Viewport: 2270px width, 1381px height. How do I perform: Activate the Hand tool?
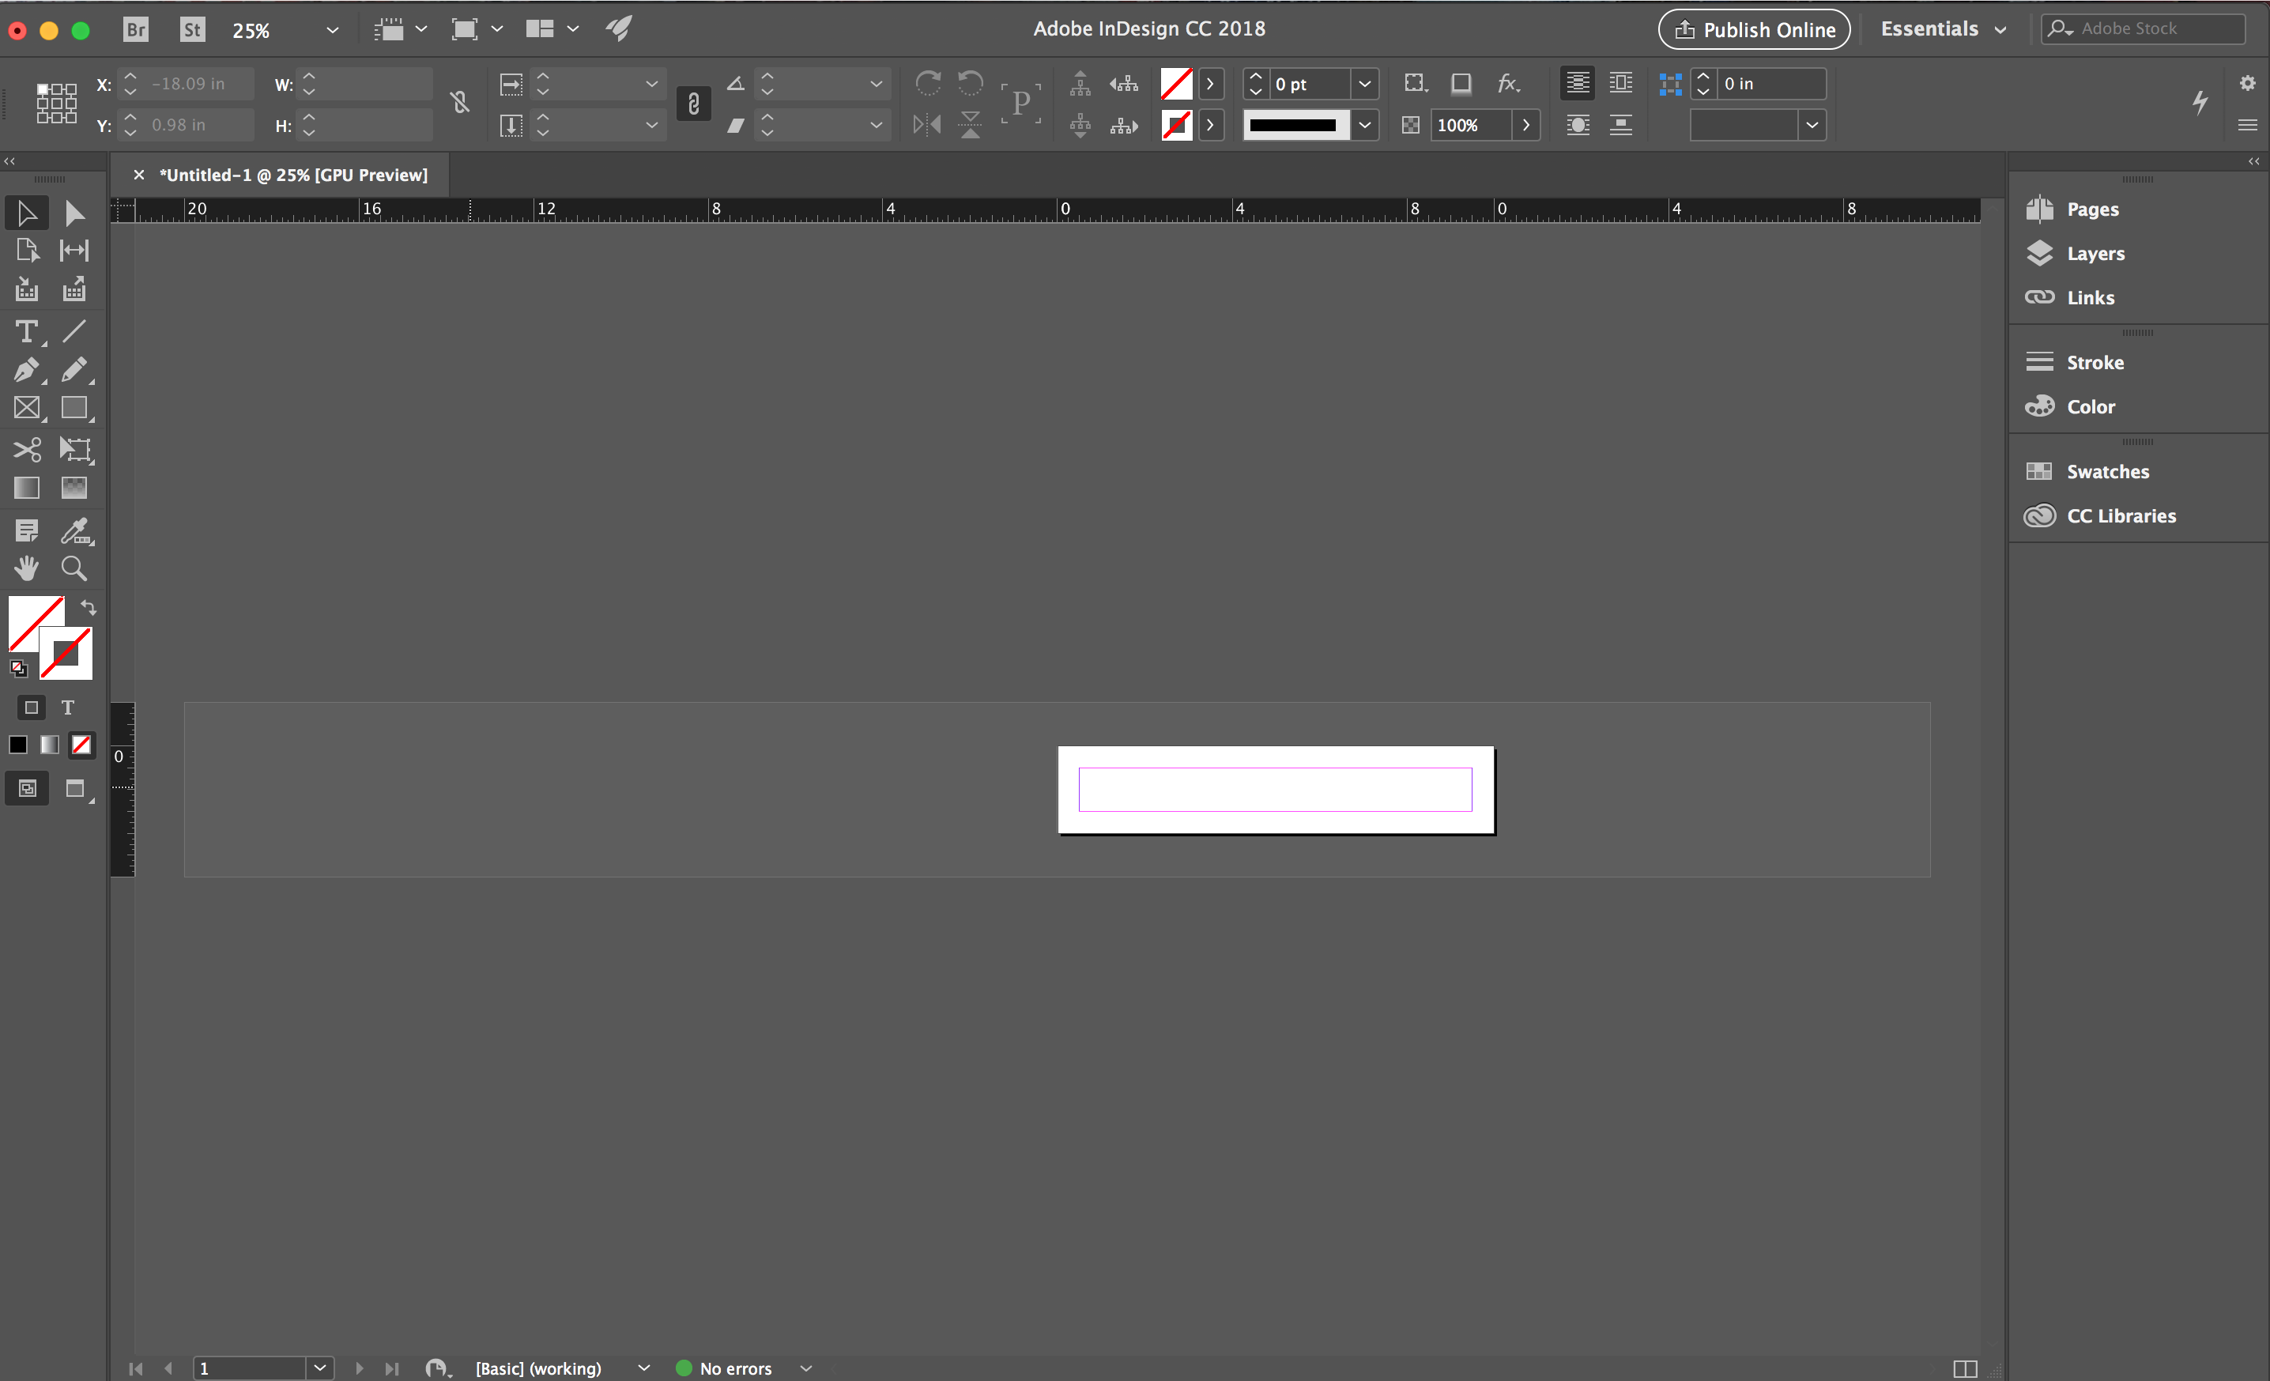tap(26, 568)
